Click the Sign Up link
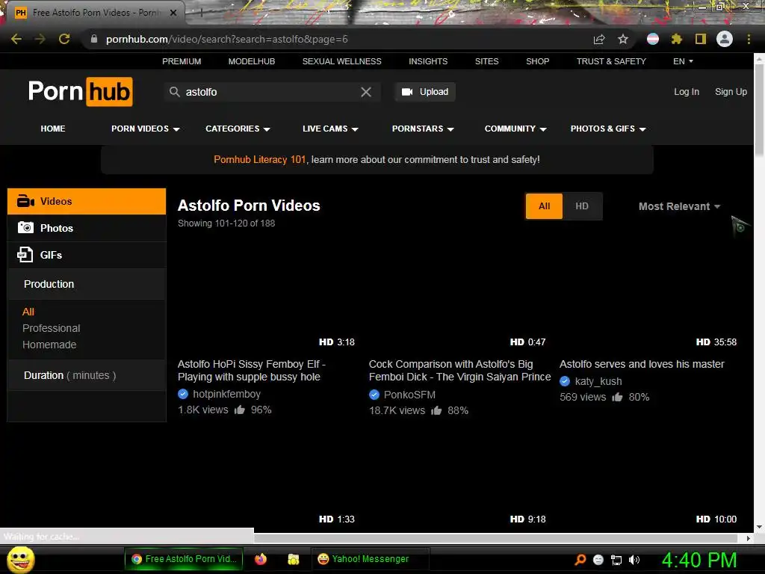 point(731,92)
